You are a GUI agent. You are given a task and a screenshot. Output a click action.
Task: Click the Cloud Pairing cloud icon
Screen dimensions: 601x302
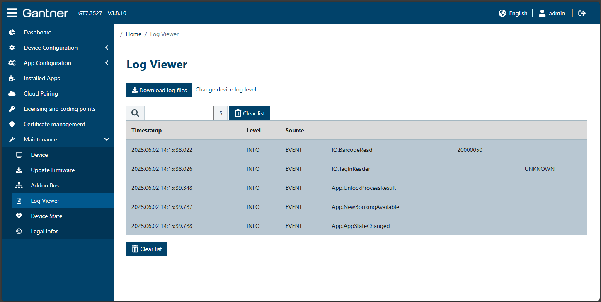point(12,93)
